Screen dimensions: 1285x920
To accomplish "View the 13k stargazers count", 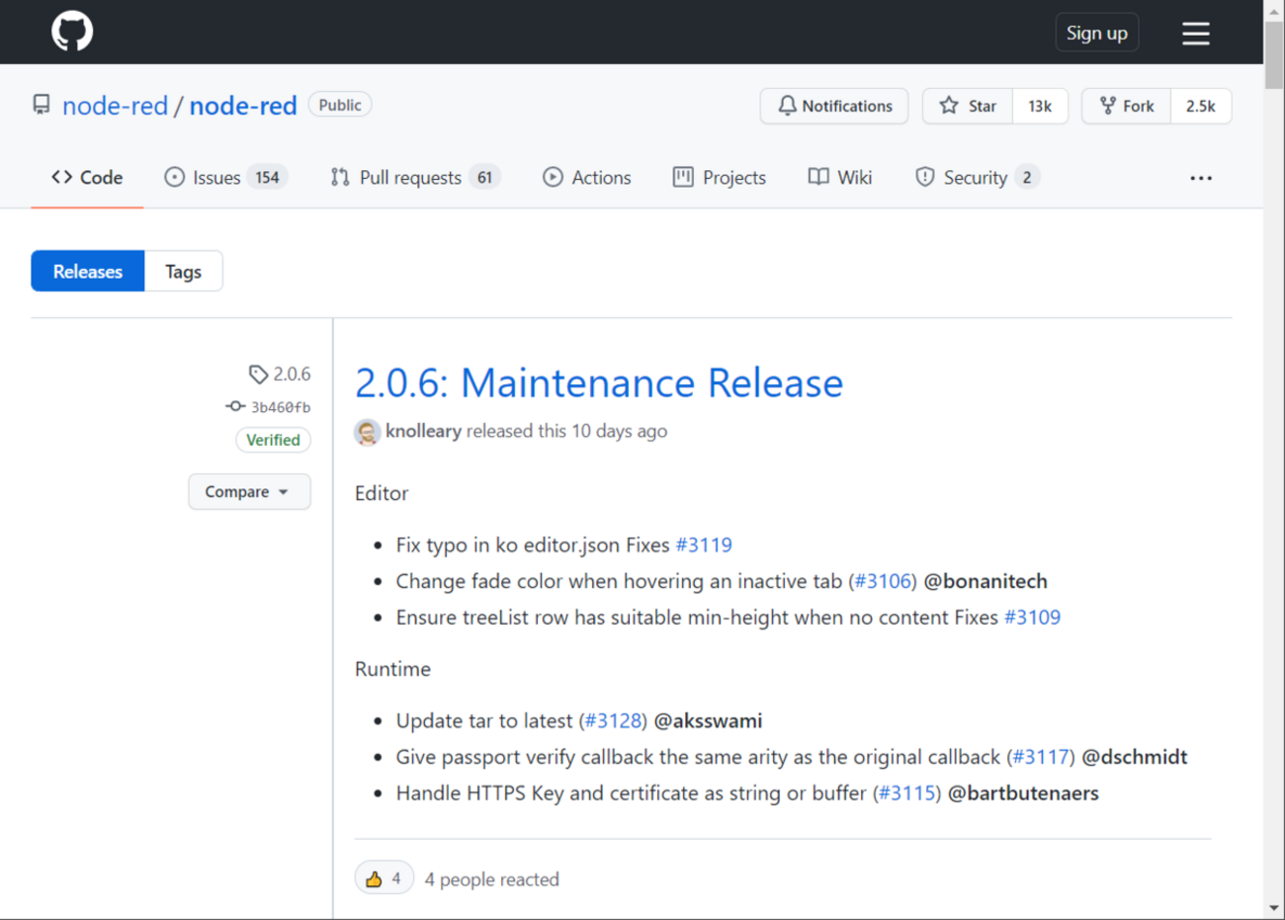I will click(x=1040, y=106).
